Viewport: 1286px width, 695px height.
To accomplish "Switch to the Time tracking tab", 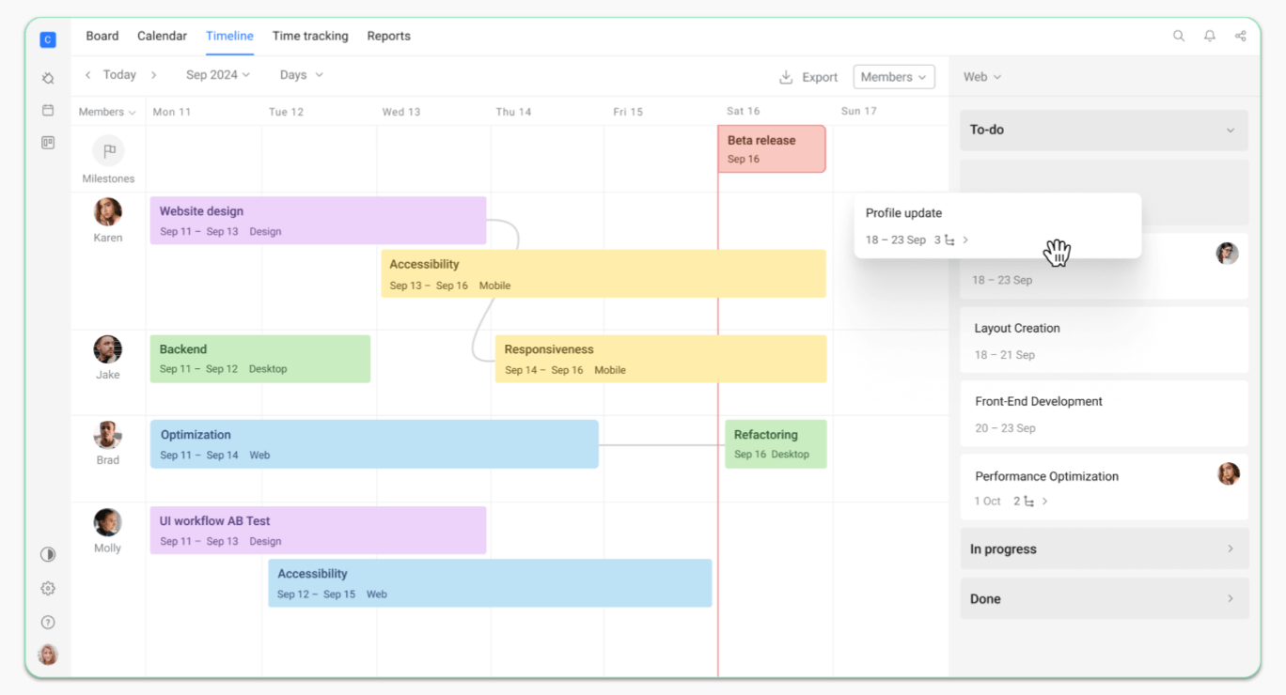I will (x=310, y=36).
